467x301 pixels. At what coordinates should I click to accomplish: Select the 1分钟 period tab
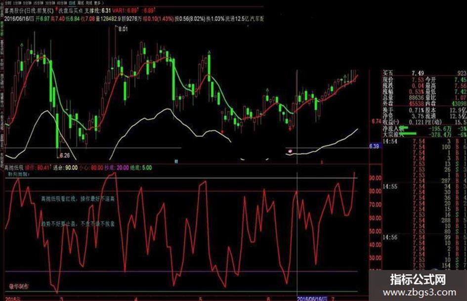point(17,2)
